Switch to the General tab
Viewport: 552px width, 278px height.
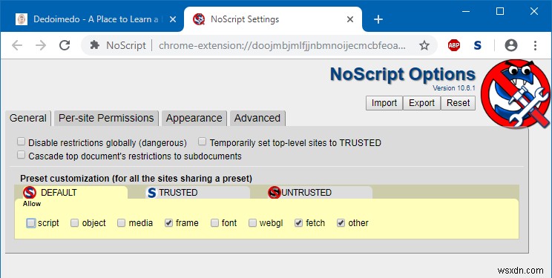(x=27, y=118)
